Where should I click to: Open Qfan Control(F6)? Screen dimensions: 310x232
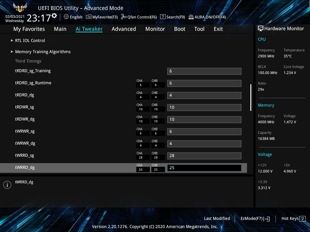click(x=139, y=17)
